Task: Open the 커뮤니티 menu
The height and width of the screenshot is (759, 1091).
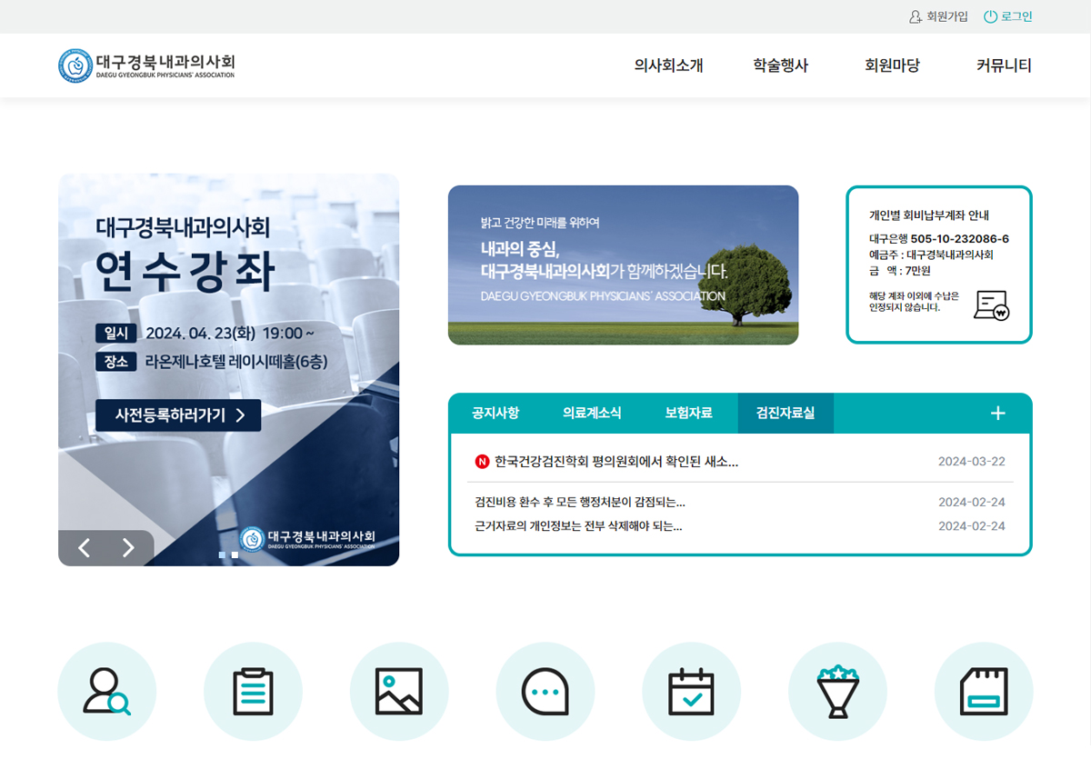Action: coord(1004,65)
